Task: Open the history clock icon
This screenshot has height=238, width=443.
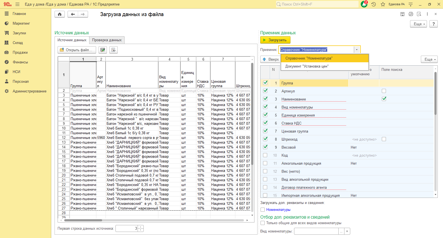Action: click(374, 4)
